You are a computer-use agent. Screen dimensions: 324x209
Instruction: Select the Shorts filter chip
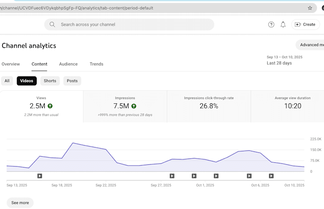[x=50, y=81]
